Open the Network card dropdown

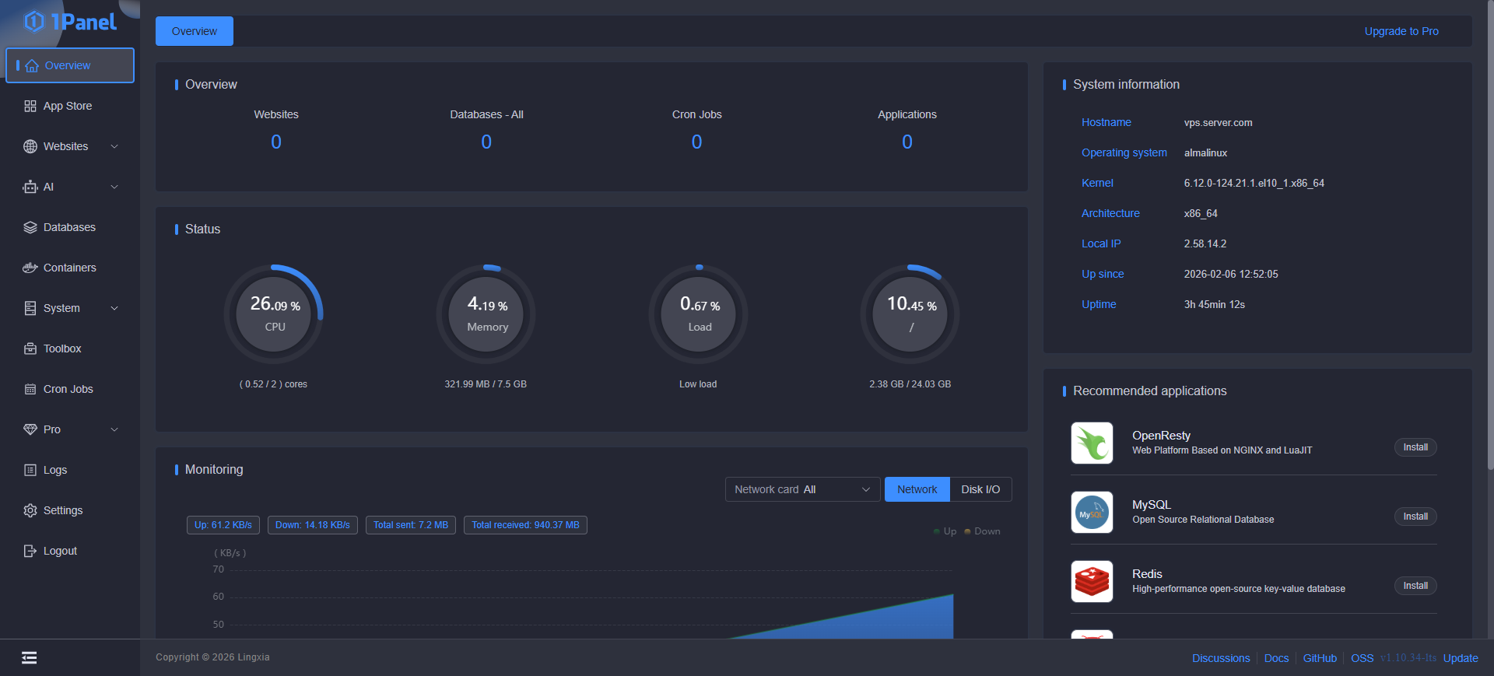coord(802,489)
